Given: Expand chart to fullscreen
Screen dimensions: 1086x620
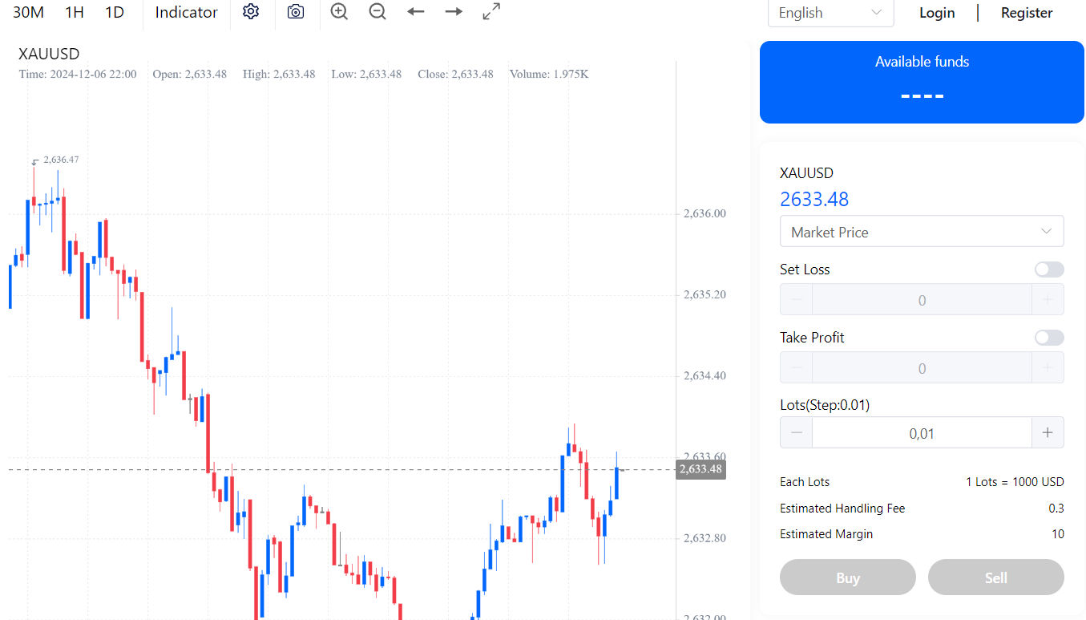Looking at the screenshot, I should click(491, 12).
